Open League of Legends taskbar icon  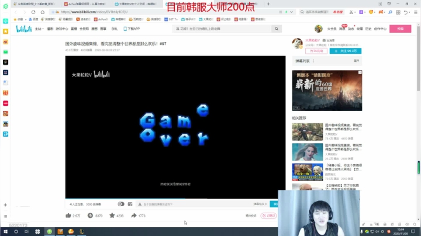point(82,231)
